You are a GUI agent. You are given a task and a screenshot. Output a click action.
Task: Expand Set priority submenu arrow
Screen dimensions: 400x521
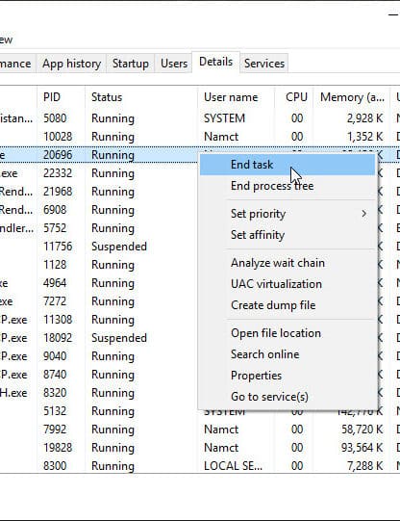coord(363,214)
